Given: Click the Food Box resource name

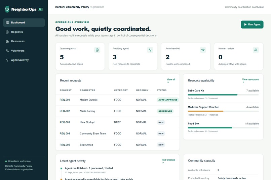Looking at the screenshot, I should 193,124.
